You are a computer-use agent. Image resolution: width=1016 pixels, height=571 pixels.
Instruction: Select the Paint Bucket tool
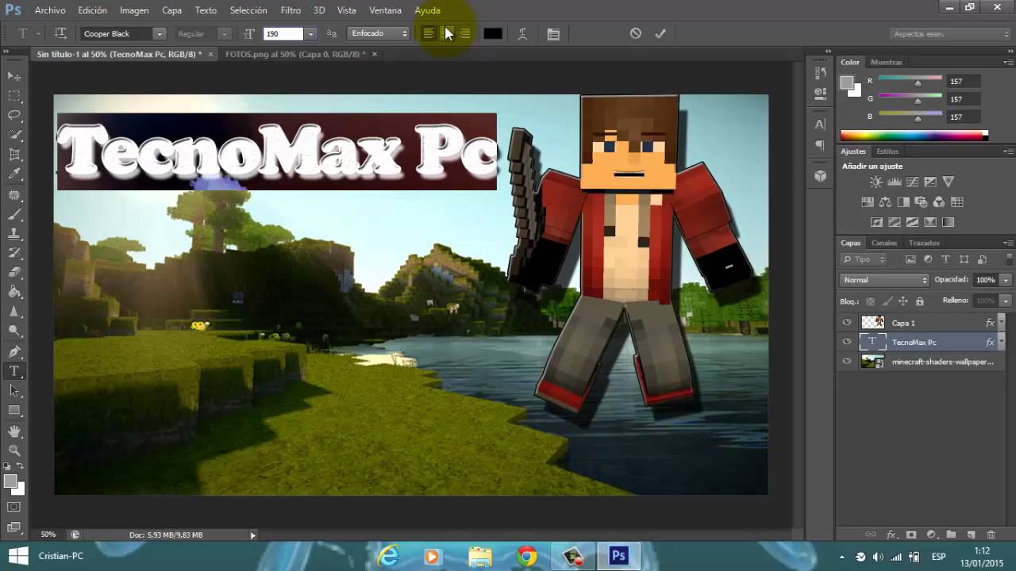point(14,293)
